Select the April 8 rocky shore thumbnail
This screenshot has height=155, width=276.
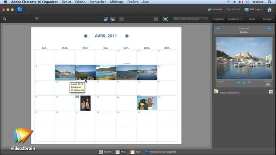(x=126, y=73)
